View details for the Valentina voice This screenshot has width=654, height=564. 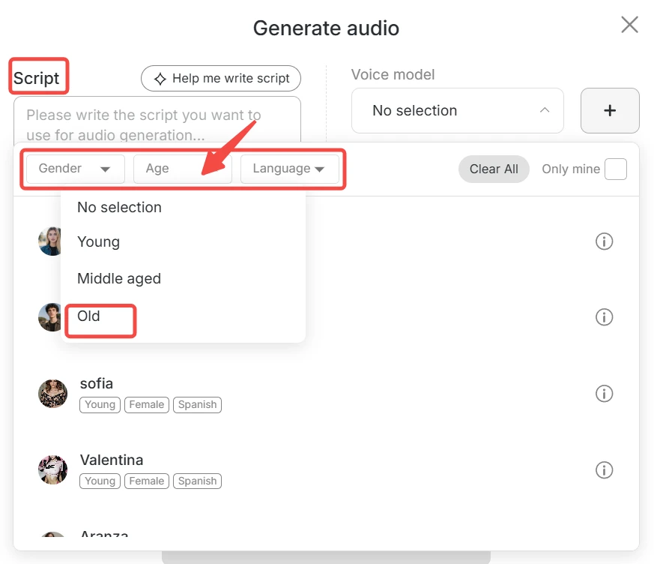click(605, 470)
